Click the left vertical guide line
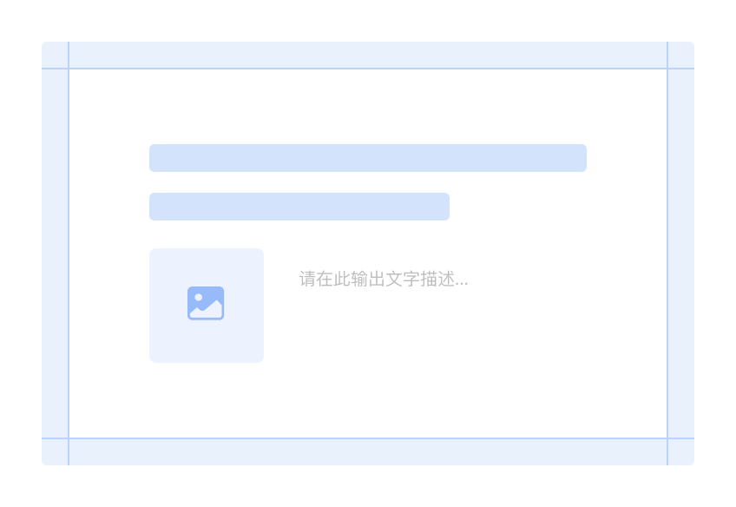Image resolution: width=736 pixels, height=507 pixels. click(69, 253)
